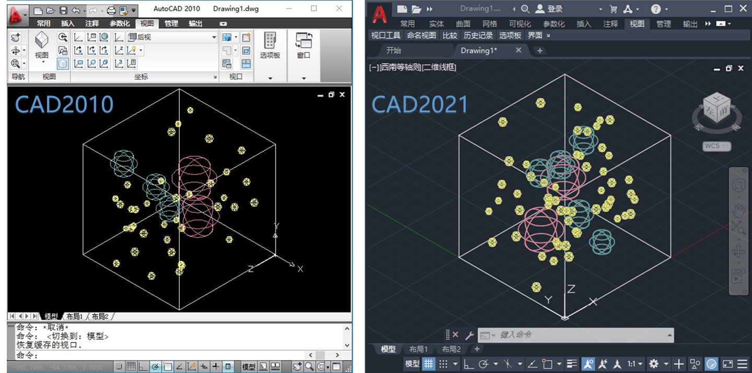752x373 pixels.
Task: Toggle grid display in AutoCAD 2010 status bar
Action: pyautogui.click(x=131, y=367)
